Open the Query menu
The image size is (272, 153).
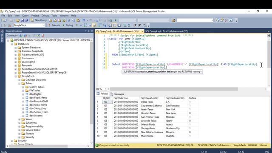(x=25, y=16)
